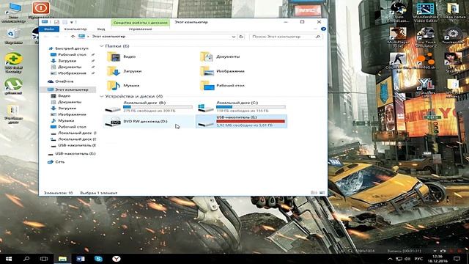Open the Action Center notification icon
469x264 pixels.
pyautogui.click(x=457, y=259)
